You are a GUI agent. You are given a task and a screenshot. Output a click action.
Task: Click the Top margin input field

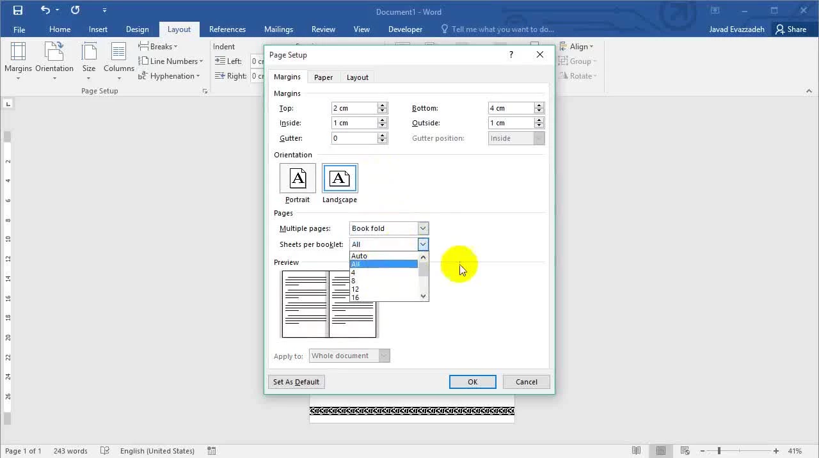[x=354, y=108]
